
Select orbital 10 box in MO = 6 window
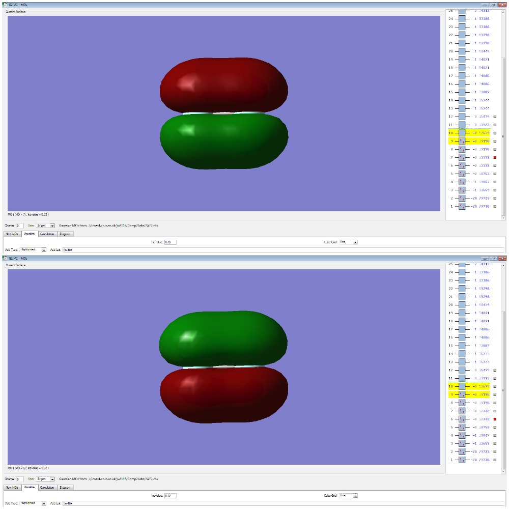[462, 387]
